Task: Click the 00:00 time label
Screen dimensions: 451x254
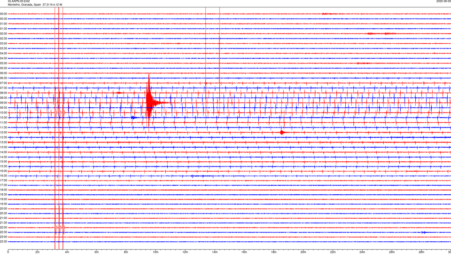Action: 3,14
